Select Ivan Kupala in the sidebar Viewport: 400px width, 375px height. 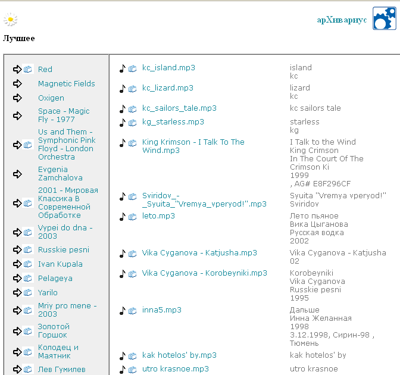[60, 264]
